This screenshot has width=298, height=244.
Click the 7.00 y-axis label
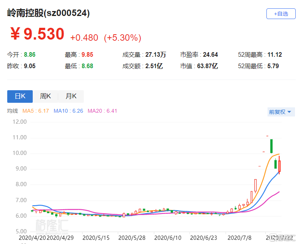pyautogui.click(x=21, y=200)
